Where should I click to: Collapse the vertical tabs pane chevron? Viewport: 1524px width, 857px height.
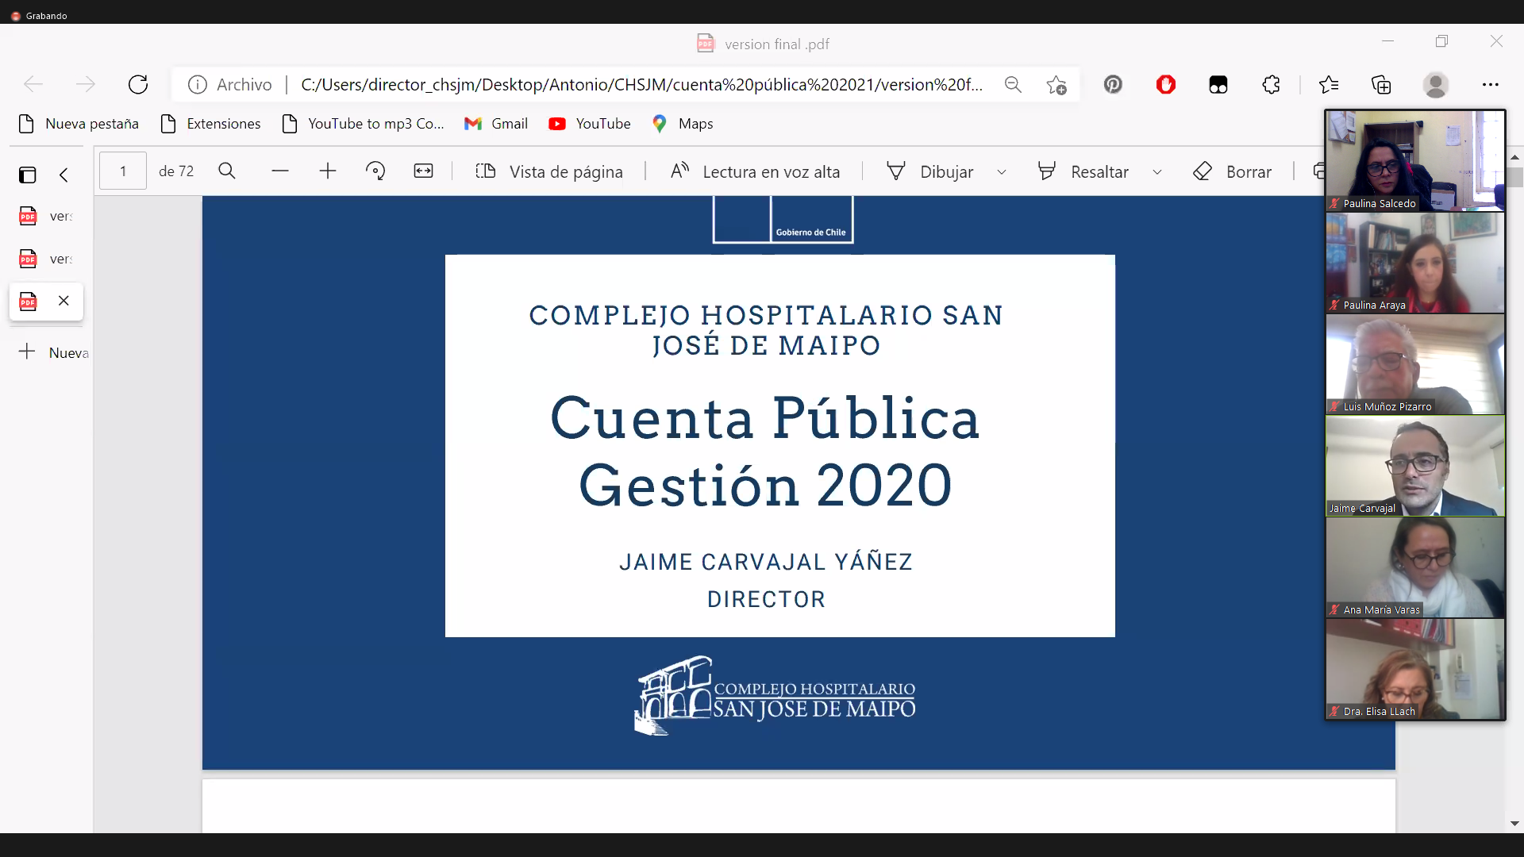tap(64, 175)
